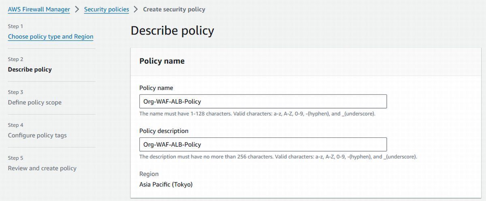Select the Describe policy step in sidebar
This screenshot has width=486, height=201.
click(30, 69)
